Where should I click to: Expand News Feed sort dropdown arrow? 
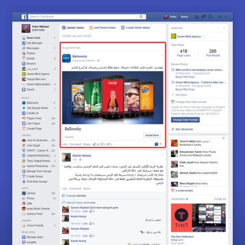(x=55, y=38)
